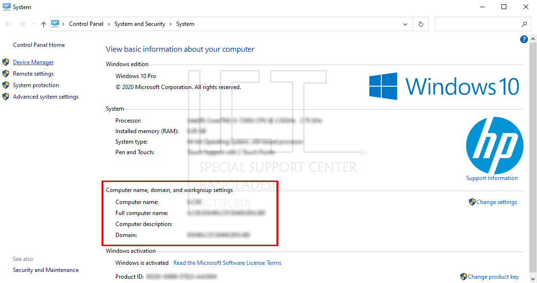The height and width of the screenshot is (283, 537).
Task: Minimize the System window
Action: point(482,7)
